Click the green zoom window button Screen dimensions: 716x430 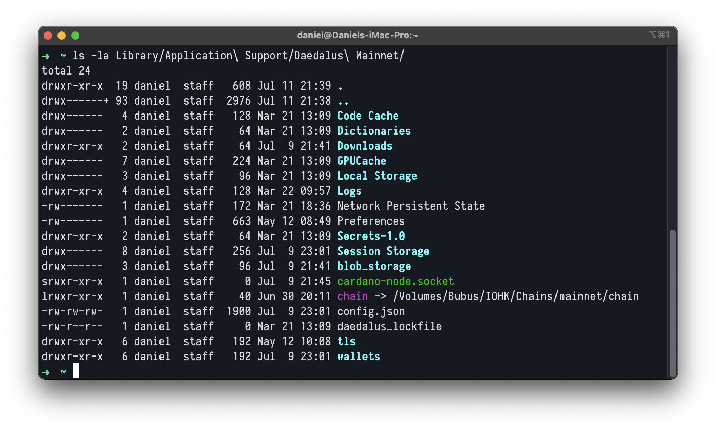pos(75,36)
